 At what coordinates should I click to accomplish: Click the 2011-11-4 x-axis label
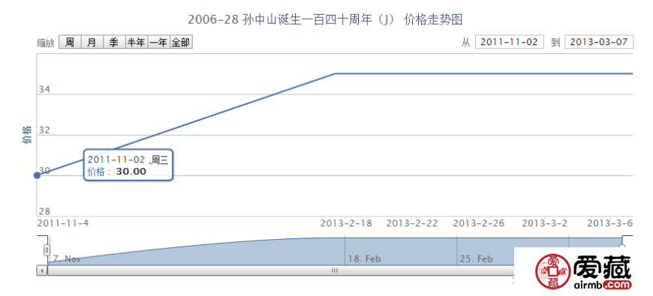(63, 223)
